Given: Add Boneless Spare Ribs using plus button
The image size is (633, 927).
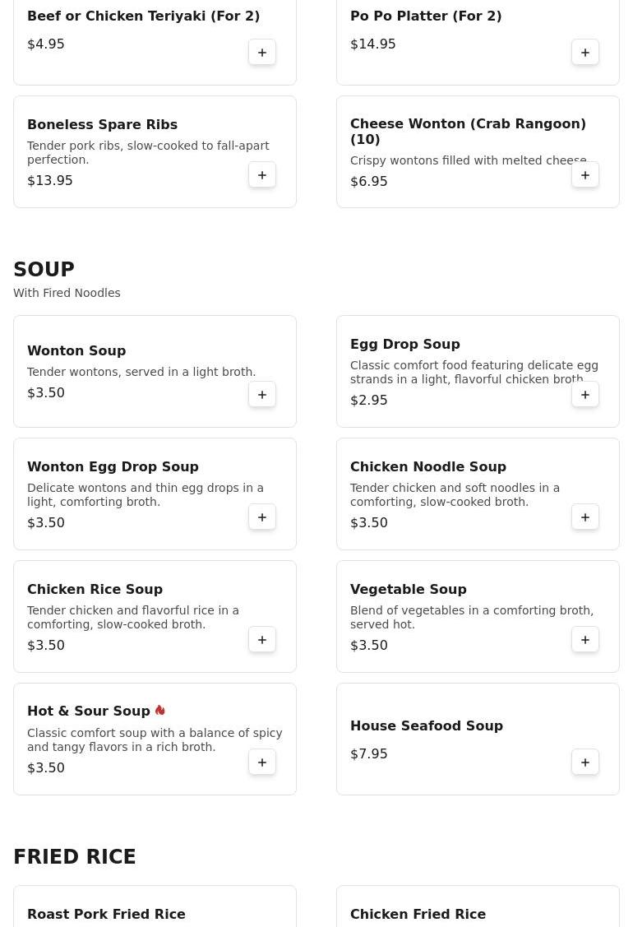Looking at the screenshot, I should 261,175.
